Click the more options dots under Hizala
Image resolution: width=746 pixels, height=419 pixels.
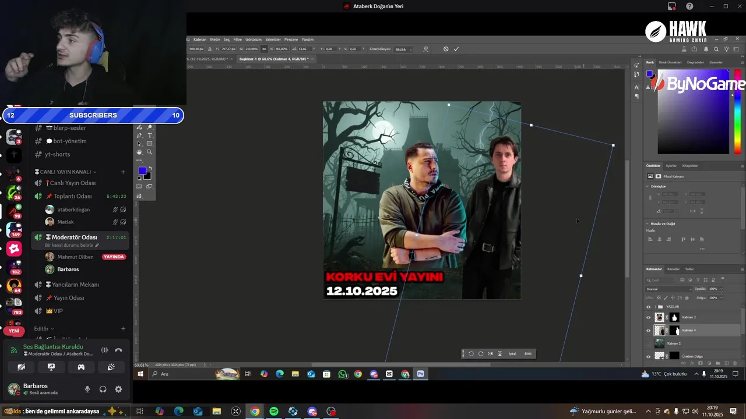(x=702, y=249)
